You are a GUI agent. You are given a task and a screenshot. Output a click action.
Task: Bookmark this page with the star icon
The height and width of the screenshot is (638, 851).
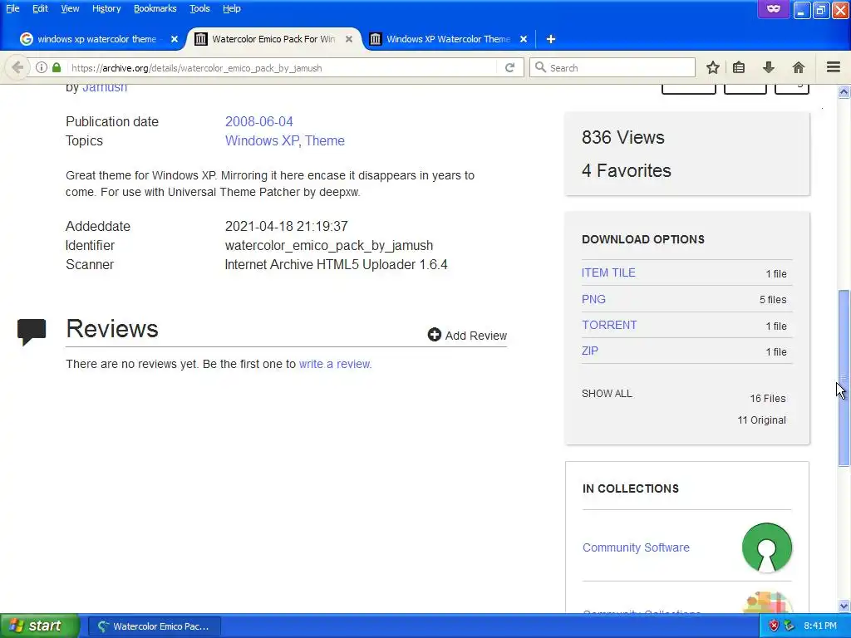(x=712, y=68)
